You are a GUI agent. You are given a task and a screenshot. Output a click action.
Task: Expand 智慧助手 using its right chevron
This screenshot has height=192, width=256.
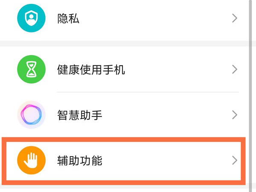click(x=234, y=115)
